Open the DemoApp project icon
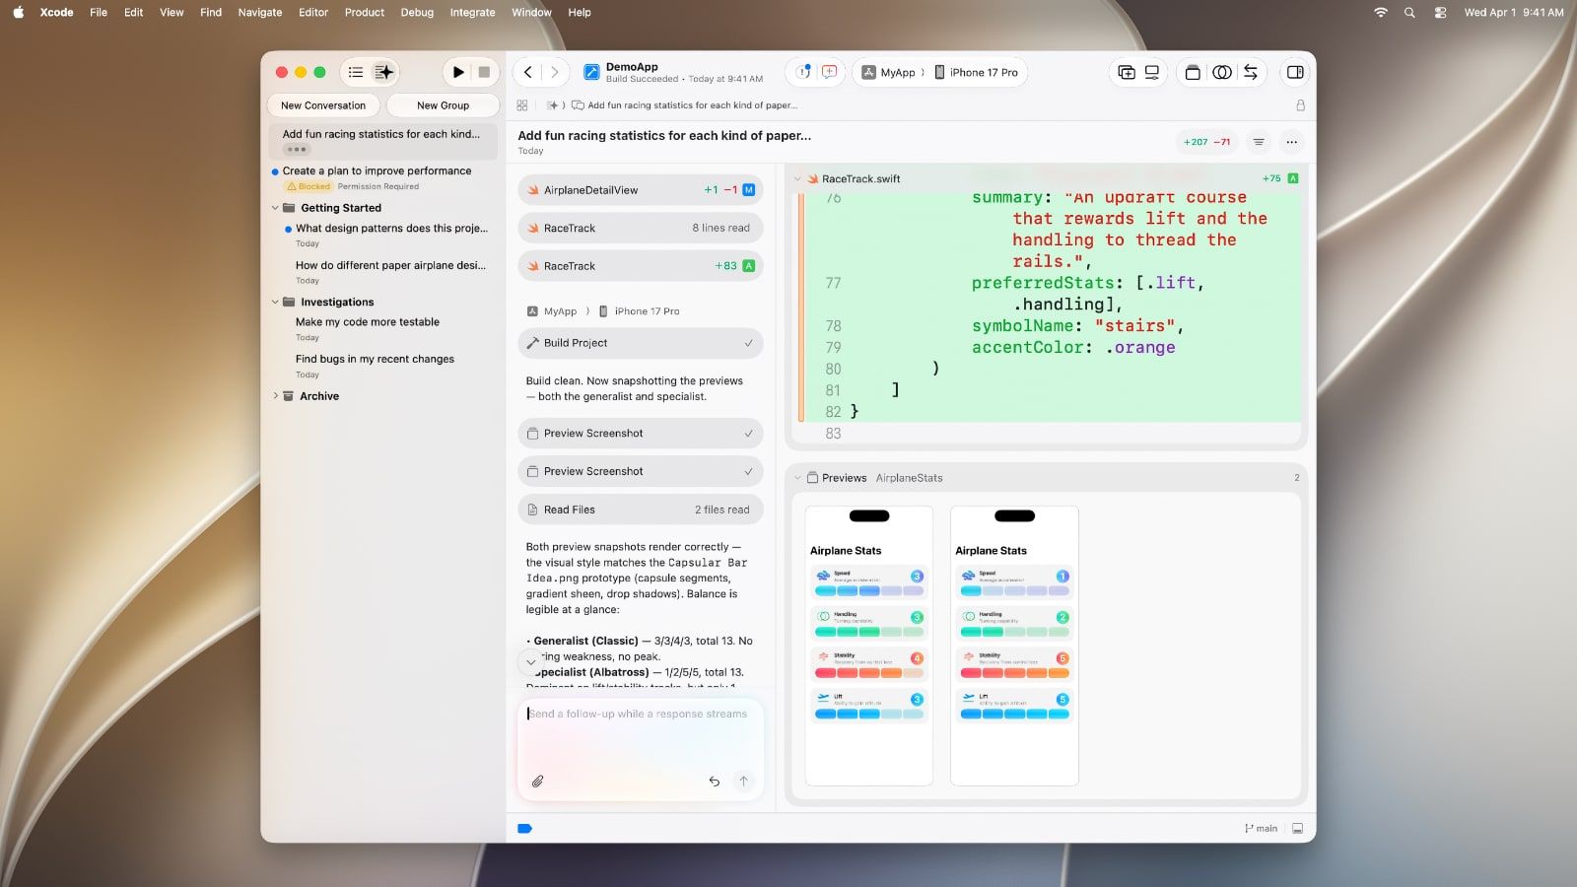 point(591,72)
